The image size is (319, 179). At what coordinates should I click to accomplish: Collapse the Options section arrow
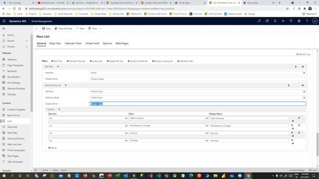click(x=59, y=109)
